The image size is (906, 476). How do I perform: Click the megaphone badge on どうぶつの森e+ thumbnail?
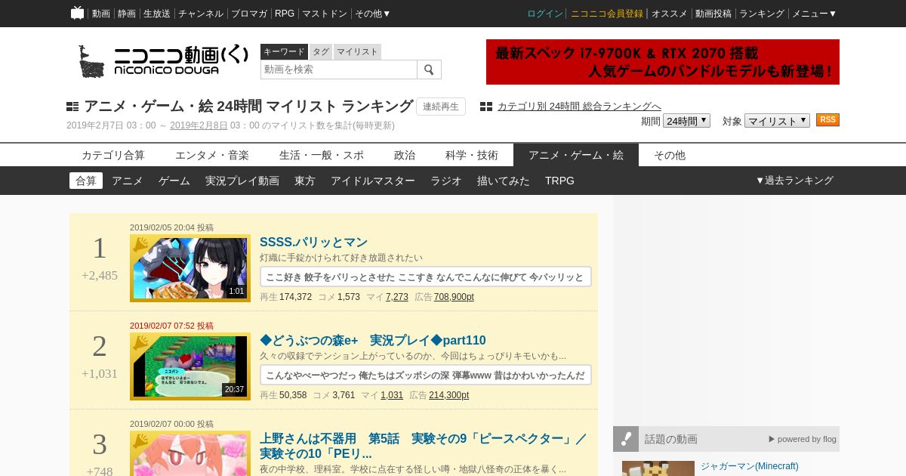(140, 343)
